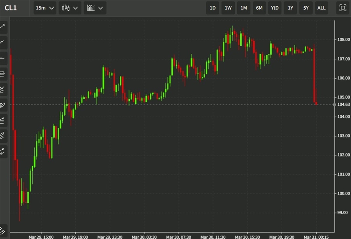Select the YtD time range

(275, 8)
